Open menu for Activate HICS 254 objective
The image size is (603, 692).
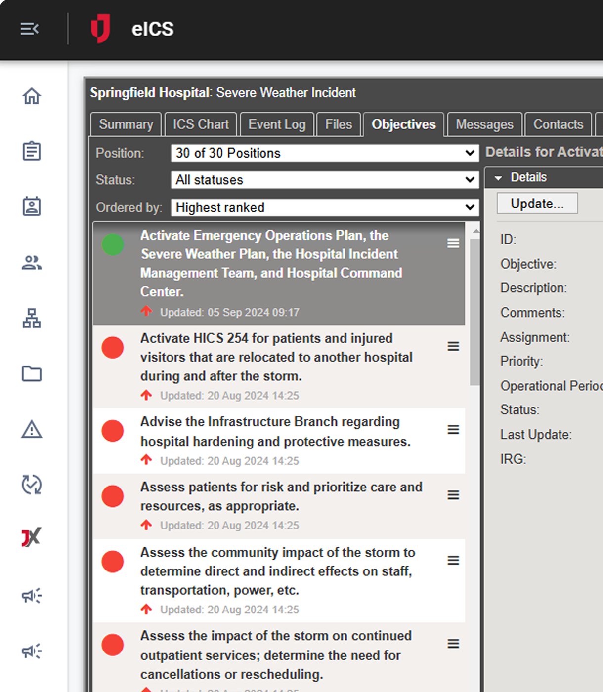[x=453, y=347]
